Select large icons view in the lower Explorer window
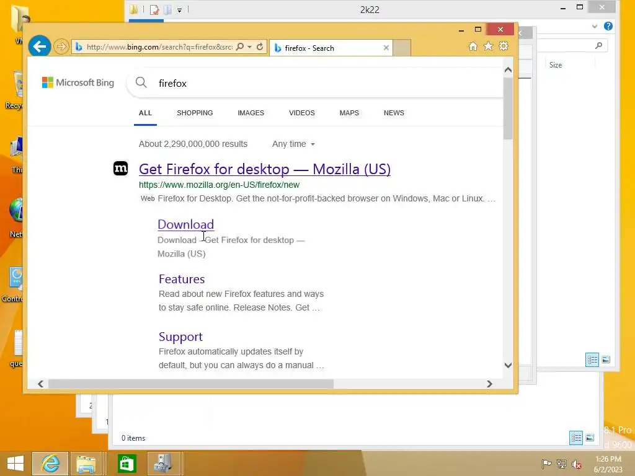 point(590,438)
